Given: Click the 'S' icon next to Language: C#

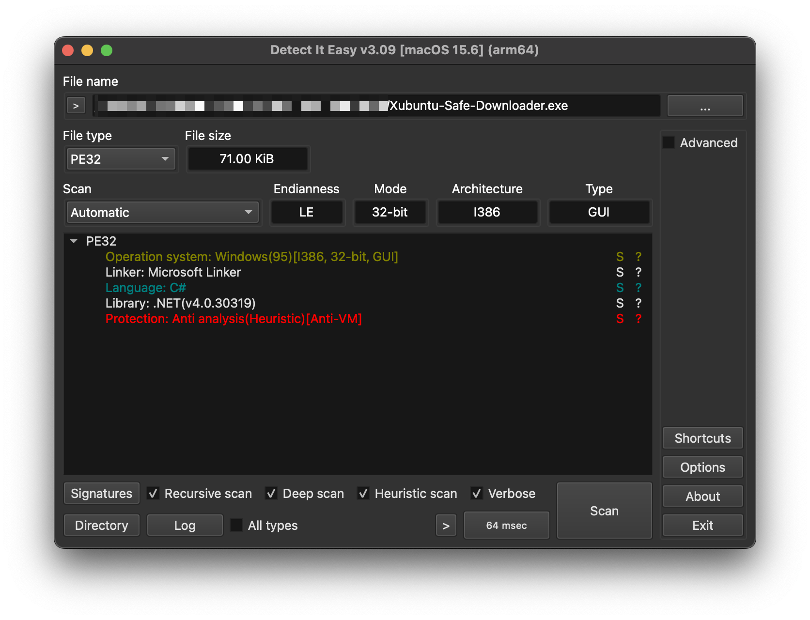Looking at the screenshot, I should coord(620,288).
